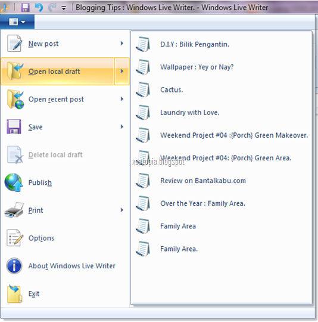Screen dimensions: 318x322
Task: Click the Delete local draft label
Action: 55,155
